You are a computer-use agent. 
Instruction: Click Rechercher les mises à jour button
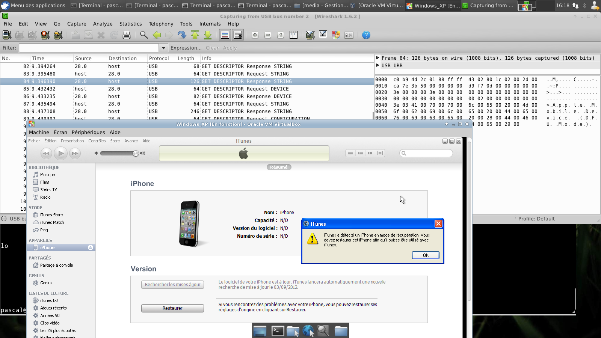172,285
